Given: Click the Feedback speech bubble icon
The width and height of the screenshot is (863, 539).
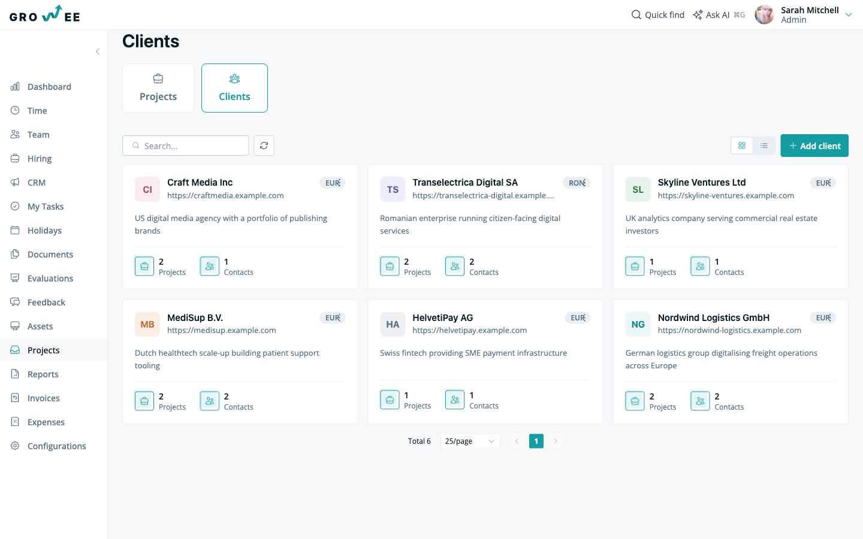Looking at the screenshot, I should (x=15, y=302).
